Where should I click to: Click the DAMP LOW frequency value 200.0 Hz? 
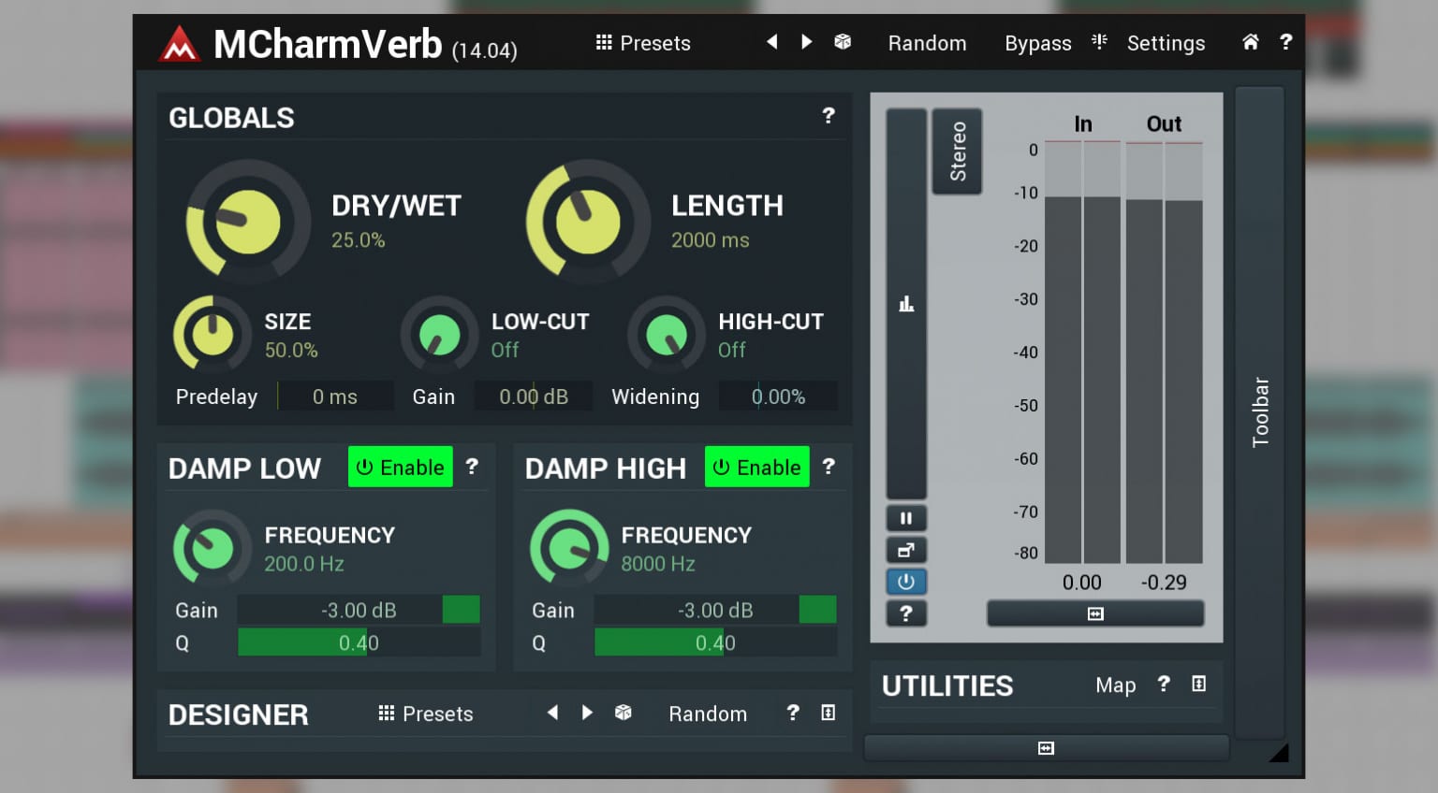(x=304, y=564)
